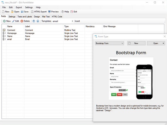The image size is (167, 125).
Task: Add a new field with the green New button
Action: click(x=7, y=21)
